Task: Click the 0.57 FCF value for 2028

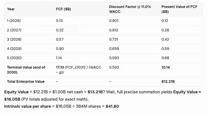Action: 60,39
